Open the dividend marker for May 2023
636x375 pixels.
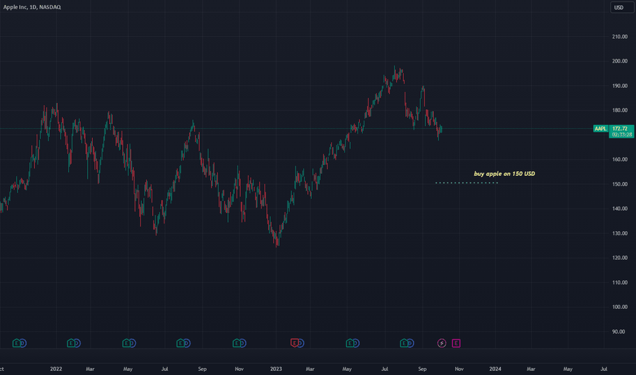click(x=356, y=344)
